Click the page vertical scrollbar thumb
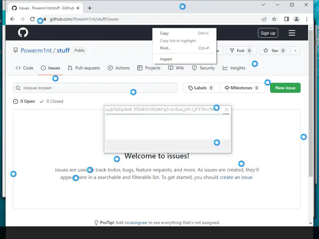The height and width of the screenshot is (239, 319). (311, 103)
